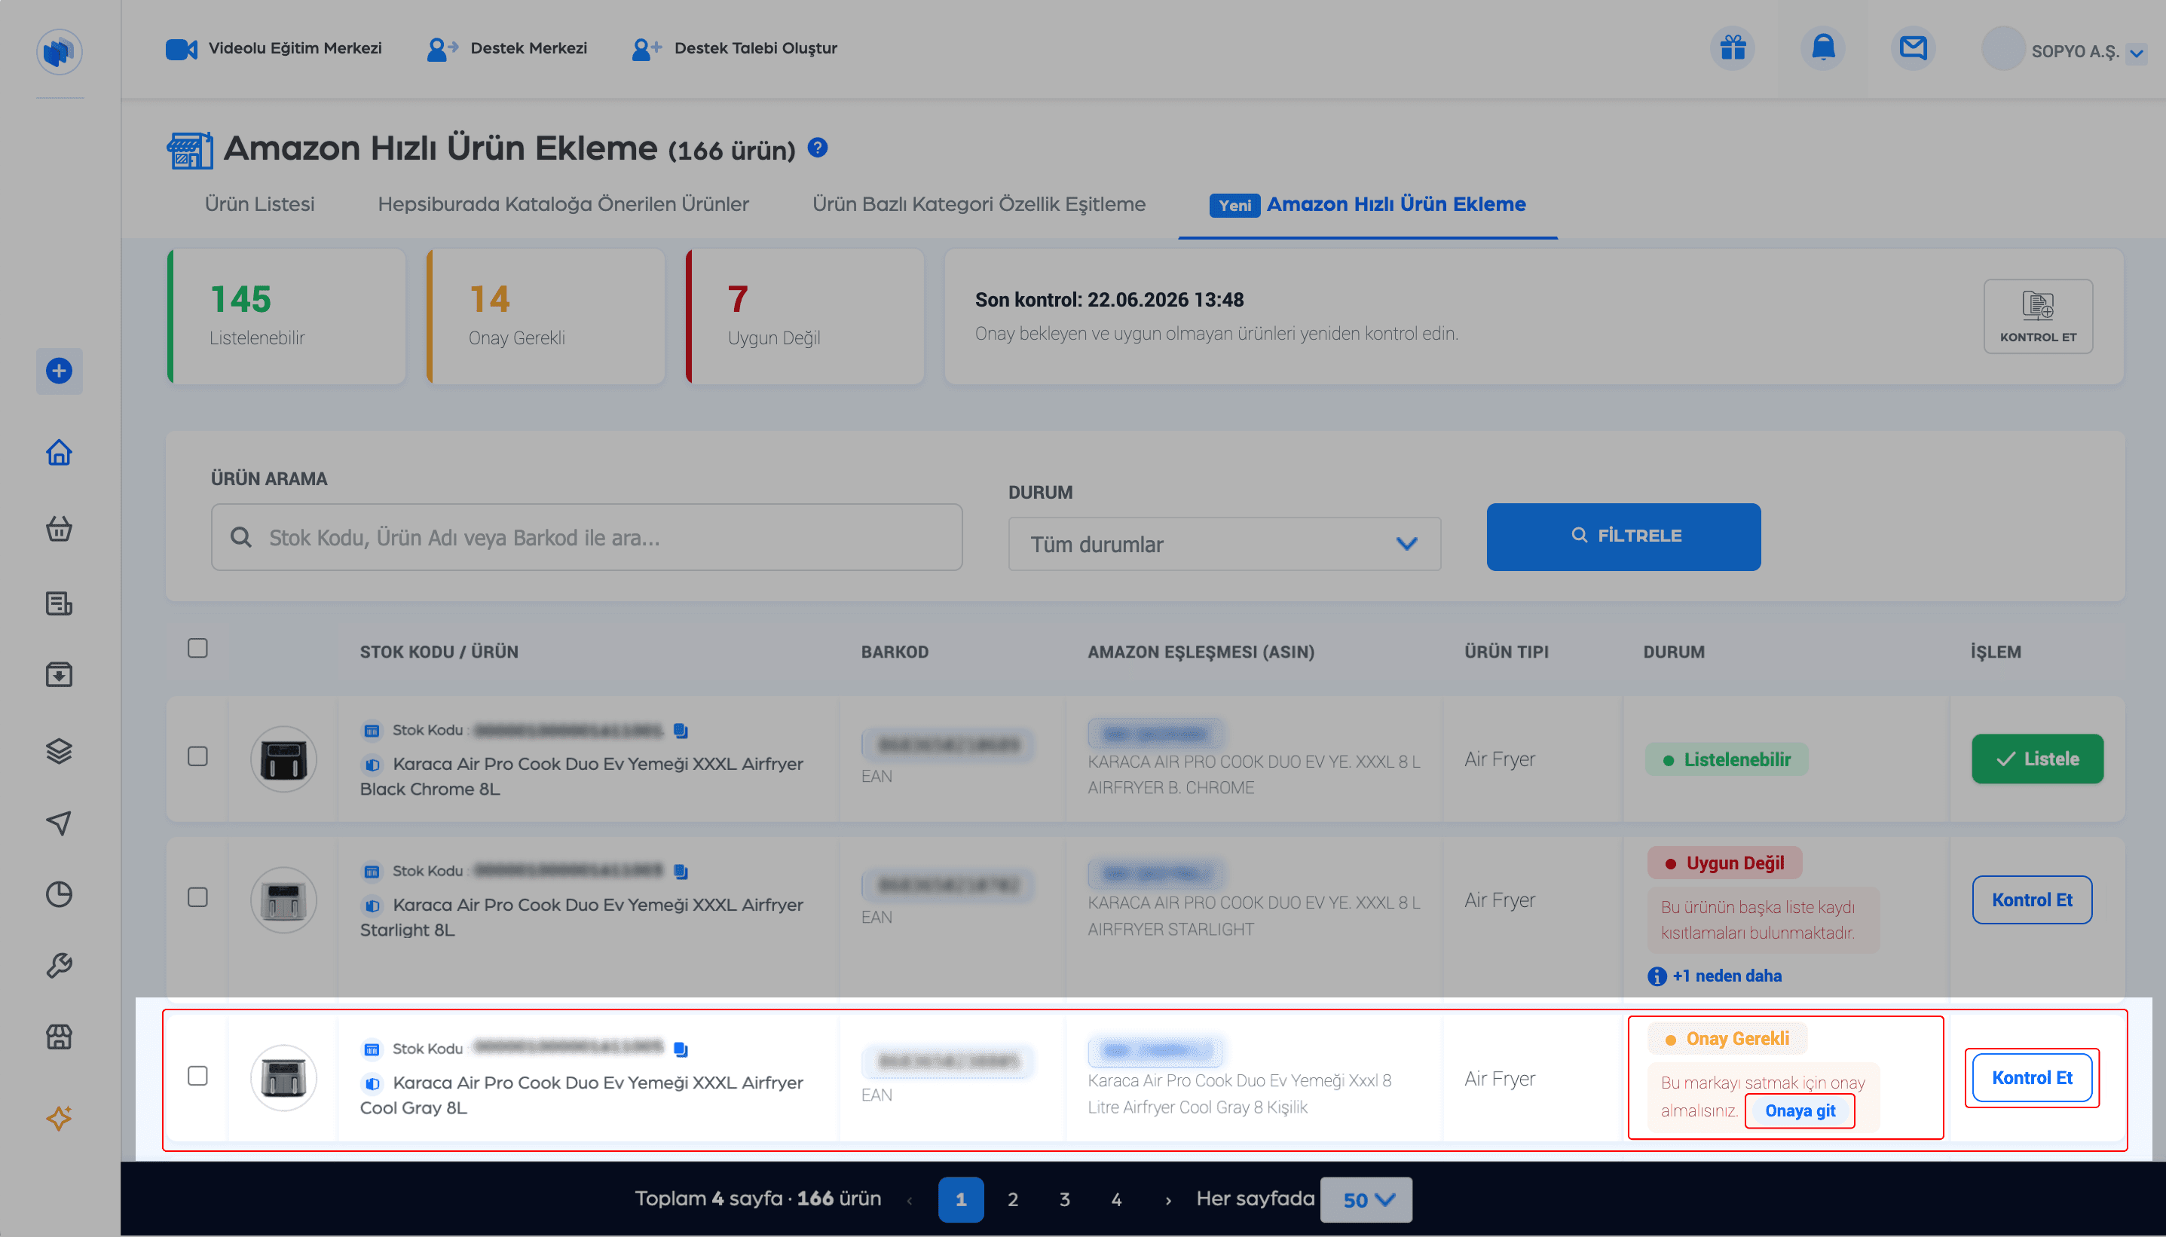Click the Destek Talebi Oluştur person-plus icon

pos(646,48)
